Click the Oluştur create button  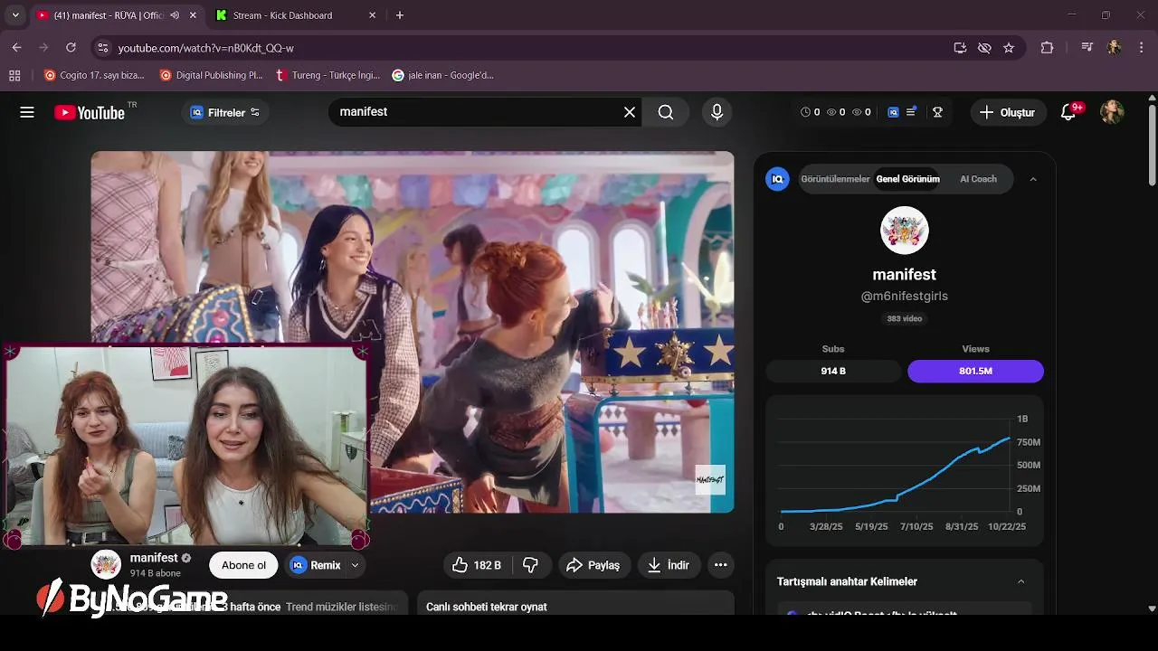click(x=1008, y=112)
